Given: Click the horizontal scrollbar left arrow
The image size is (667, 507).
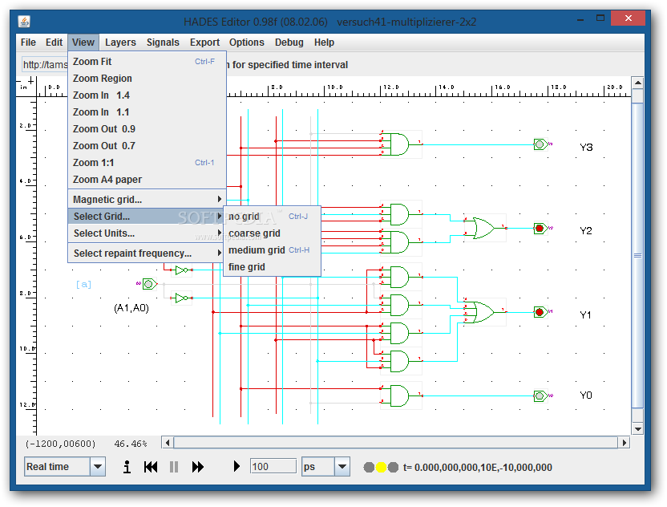Looking at the screenshot, I should (168, 443).
